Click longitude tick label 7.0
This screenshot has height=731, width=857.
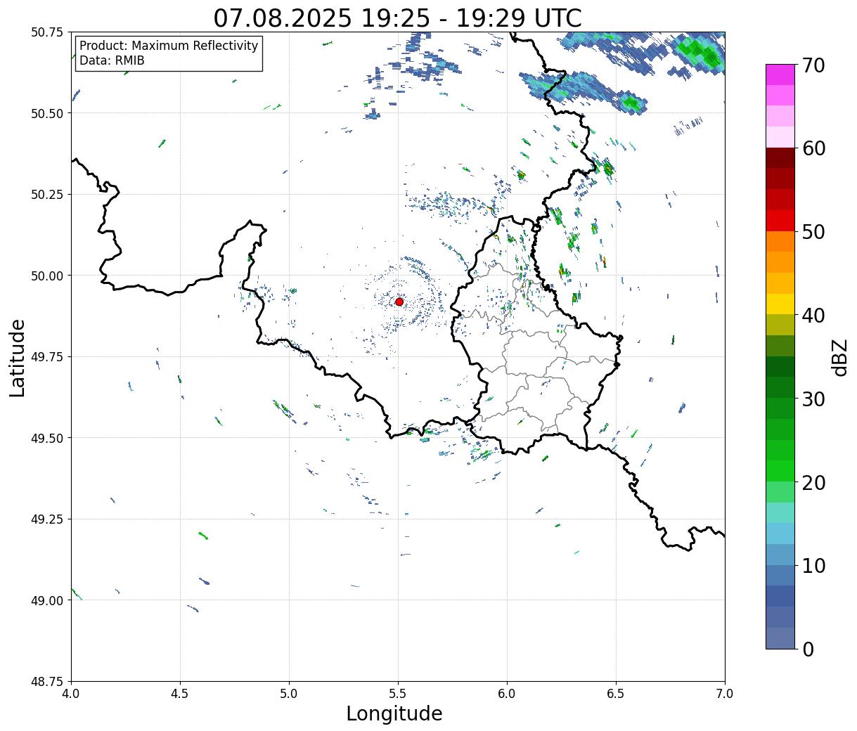(x=725, y=693)
